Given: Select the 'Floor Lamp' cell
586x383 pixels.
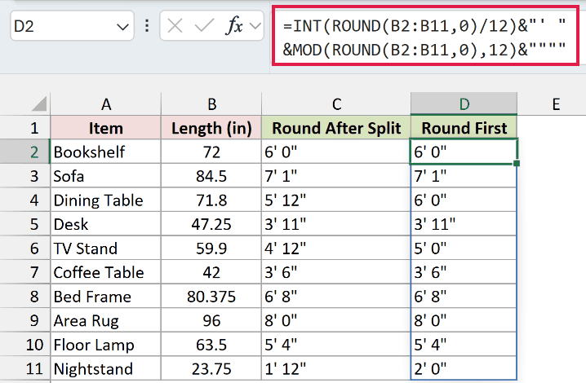Looking at the screenshot, I should 106,344.
